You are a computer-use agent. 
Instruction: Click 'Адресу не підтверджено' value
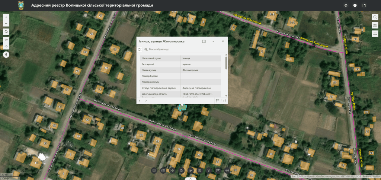click(x=196, y=88)
